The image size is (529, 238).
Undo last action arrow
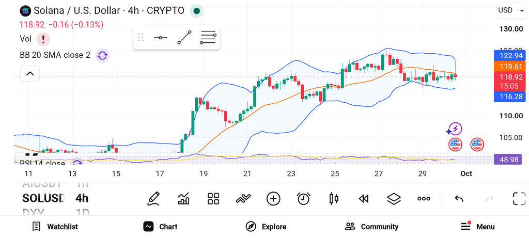(459, 199)
